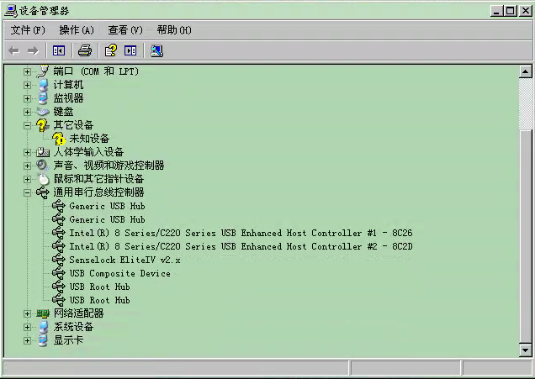This screenshot has width=535, height=379.
Task: Expand the 网络适配器 node
Action: [x=27, y=314]
